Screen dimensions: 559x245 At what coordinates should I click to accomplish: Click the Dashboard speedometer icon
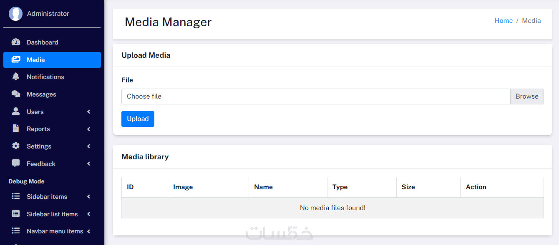pyautogui.click(x=16, y=42)
